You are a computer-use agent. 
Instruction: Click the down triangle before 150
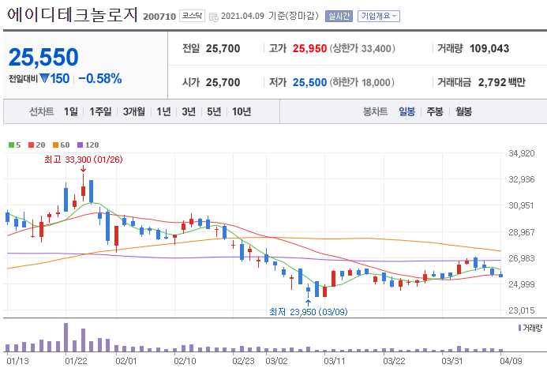pyautogui.click(x=44, y=78)
